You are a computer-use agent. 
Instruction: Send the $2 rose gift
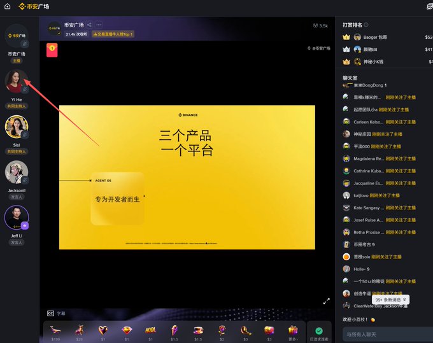[x=222, y=333]
